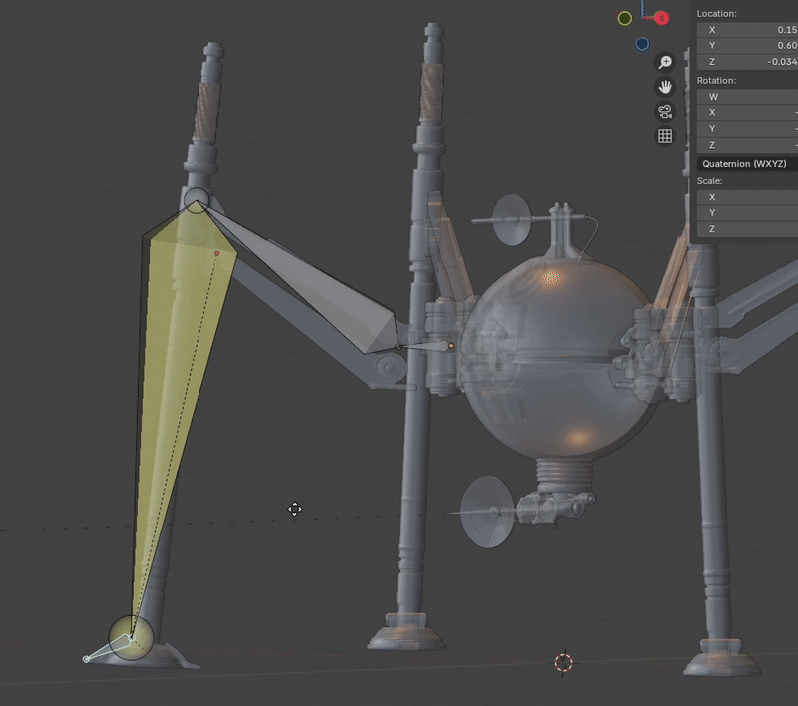Click the Location Z value field
The width and height of the screenshot is (798, 706).
(x=747, y=61)
